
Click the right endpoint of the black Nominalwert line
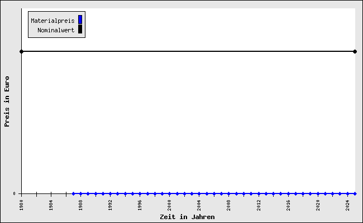click(x=355, y=51)
